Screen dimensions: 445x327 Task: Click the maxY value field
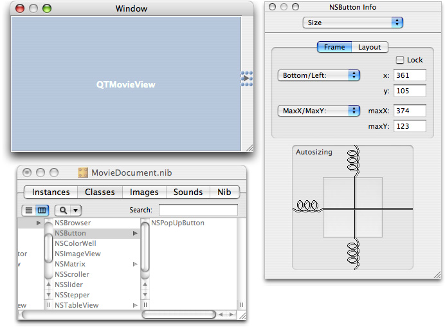[410, 126]
